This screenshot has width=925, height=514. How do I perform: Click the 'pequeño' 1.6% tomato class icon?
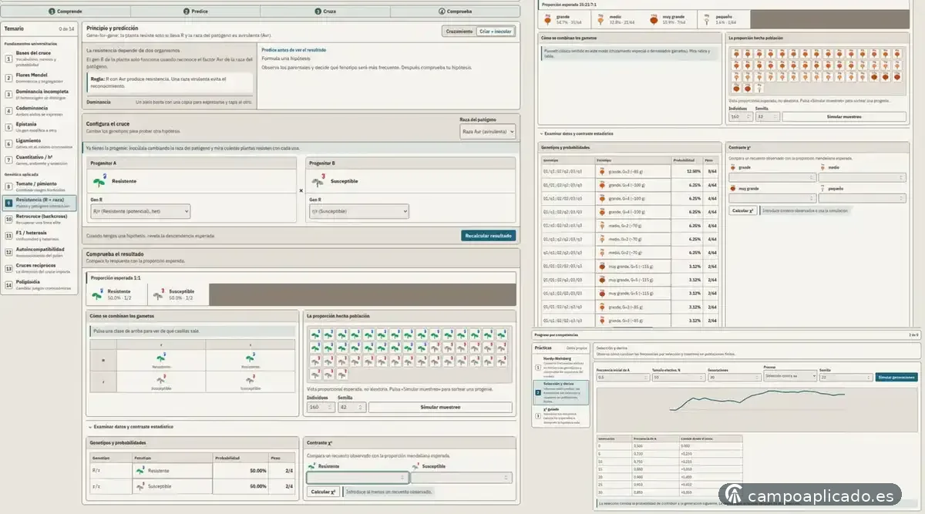click(x=708, y=19)
